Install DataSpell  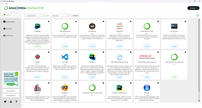coord(37,46)
